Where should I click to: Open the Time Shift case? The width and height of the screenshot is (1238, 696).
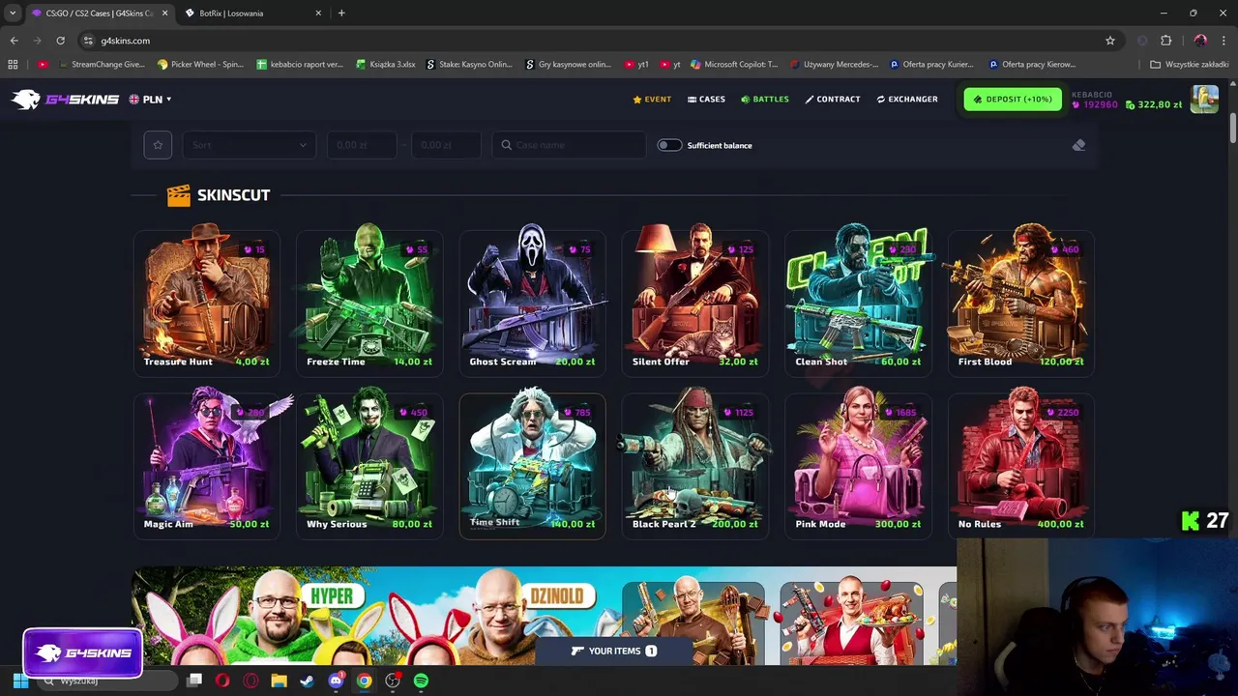[532, 464]
